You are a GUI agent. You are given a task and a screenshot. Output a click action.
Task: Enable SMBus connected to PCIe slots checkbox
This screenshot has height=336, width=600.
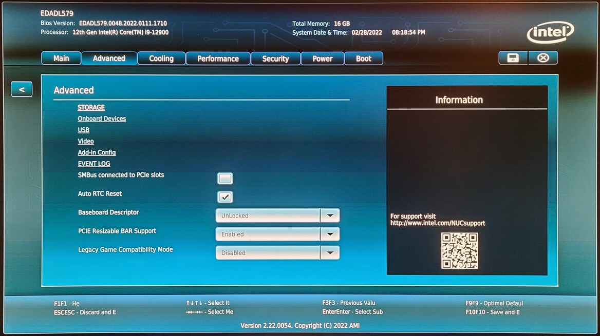click(224, 178)
